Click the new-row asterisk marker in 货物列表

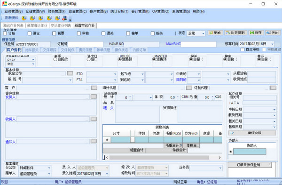click(x=107, y=140)
